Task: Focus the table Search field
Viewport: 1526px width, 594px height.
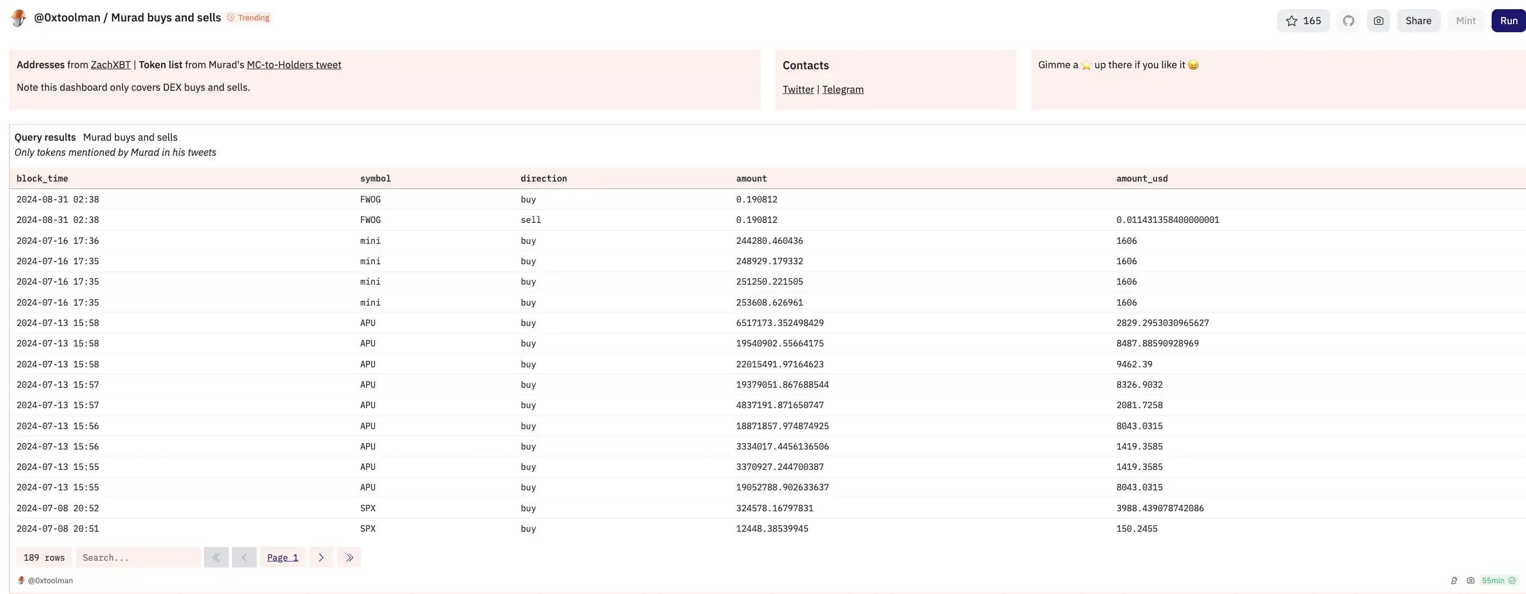Action: click(x=138, y=557)
